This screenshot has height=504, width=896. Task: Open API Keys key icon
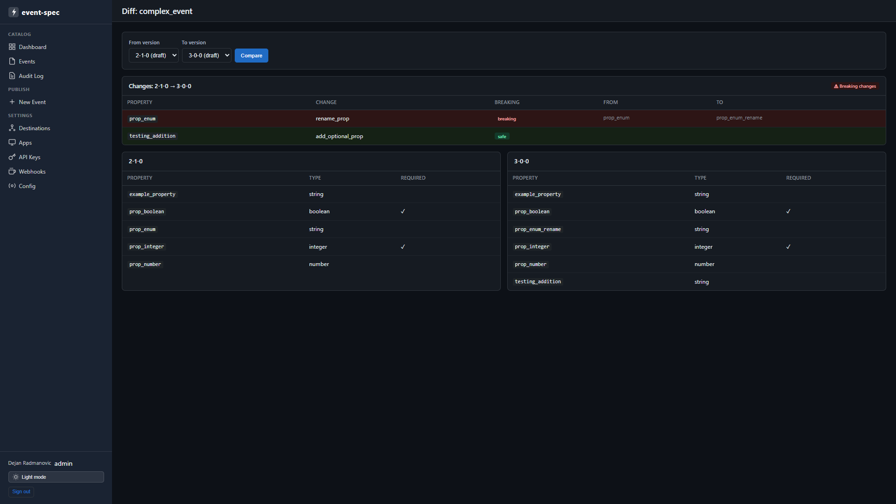(12, 157)
